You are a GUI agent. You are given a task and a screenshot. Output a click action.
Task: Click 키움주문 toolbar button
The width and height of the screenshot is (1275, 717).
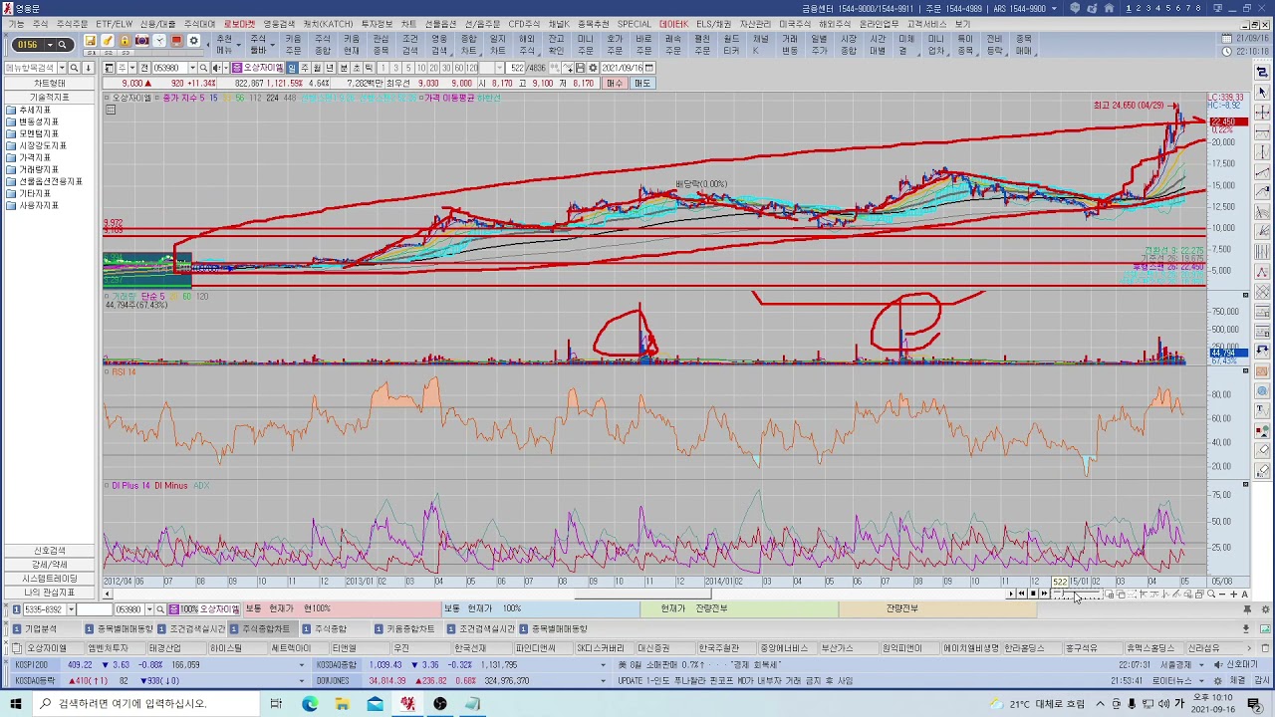click(293, 45)
